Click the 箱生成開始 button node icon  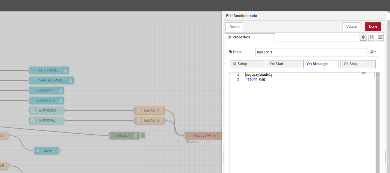pos(33,111)
